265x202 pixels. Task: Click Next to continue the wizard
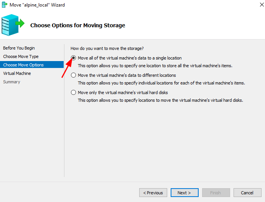click(184, 193)
